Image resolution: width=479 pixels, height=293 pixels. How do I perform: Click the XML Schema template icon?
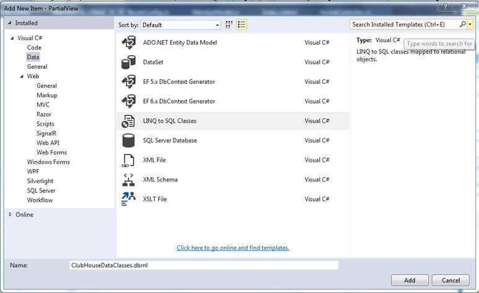click(128, 180)
